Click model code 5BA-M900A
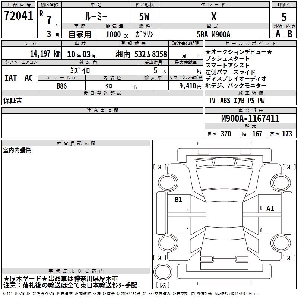The width and height of the screenshot is (298, 298). [213, 34]
